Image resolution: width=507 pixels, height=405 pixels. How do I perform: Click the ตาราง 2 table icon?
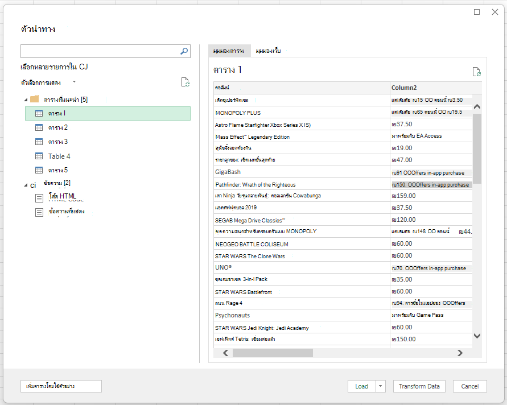pos(39,127)
